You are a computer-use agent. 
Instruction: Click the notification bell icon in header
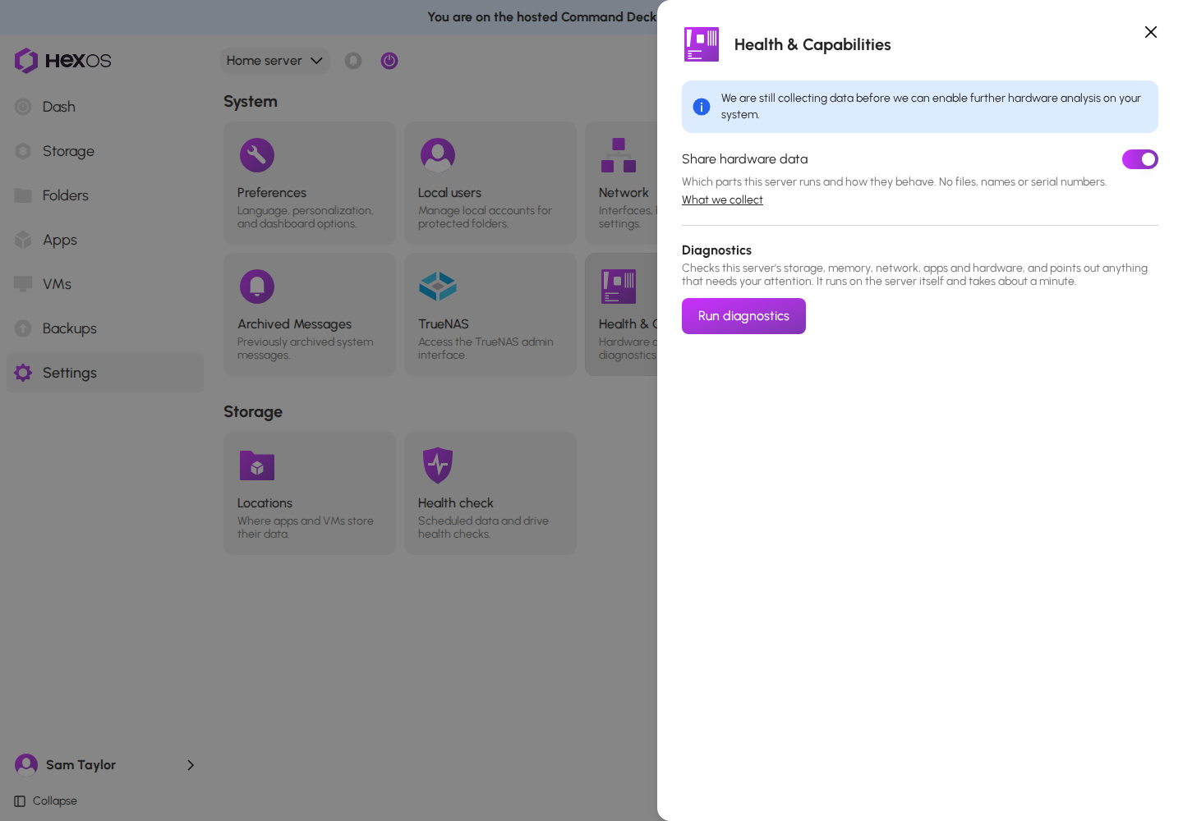click(x=353, y=61)
